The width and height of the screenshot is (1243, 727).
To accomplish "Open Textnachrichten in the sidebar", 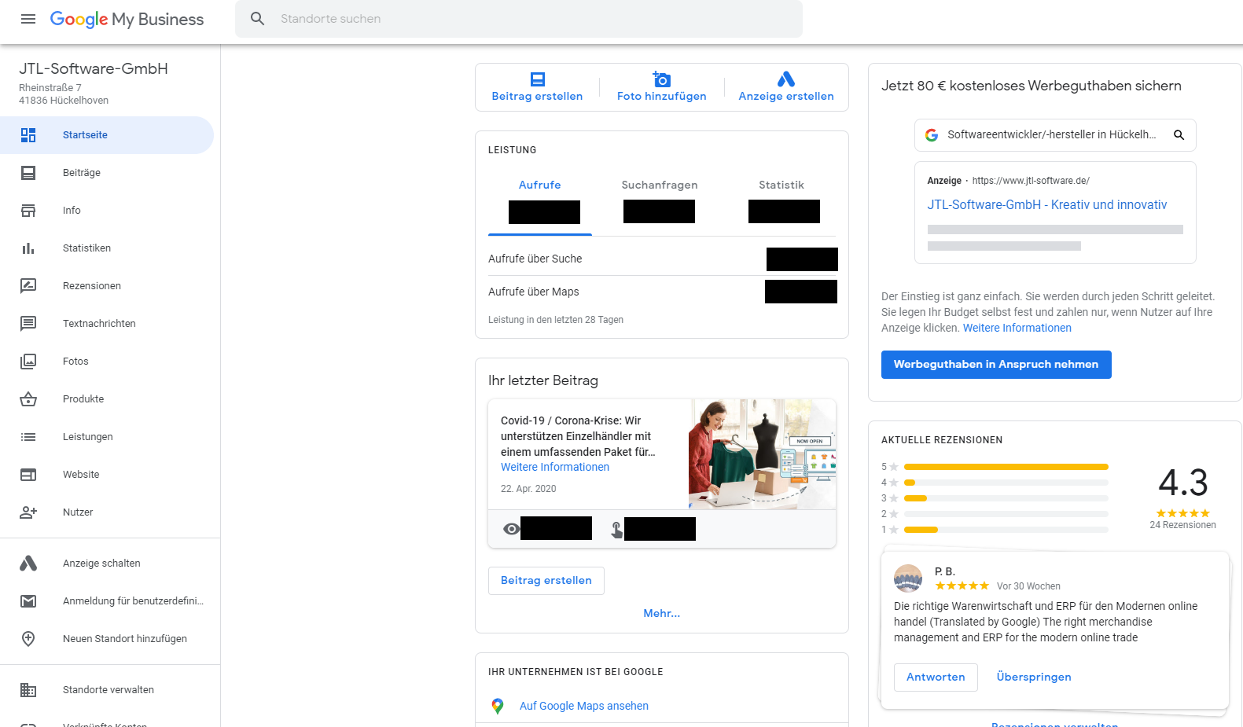I will pyautogui.click(x=99, y=324).
